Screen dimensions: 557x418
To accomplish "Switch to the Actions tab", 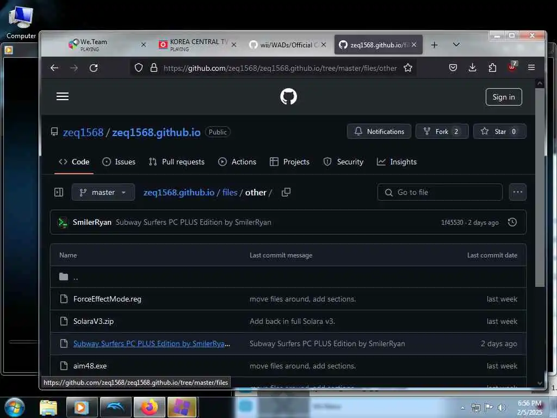I will [237, 162].
